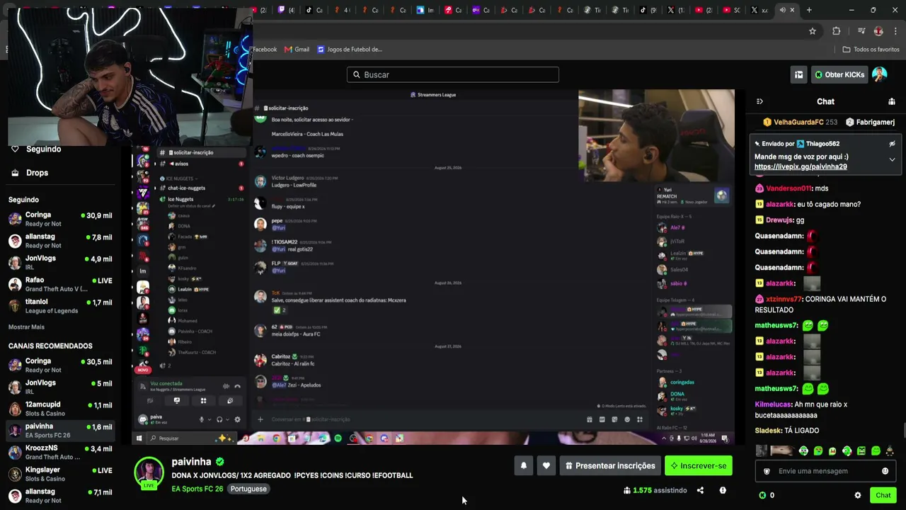906x510 pixels.
Task: Open Kingslayer recommended channel
Action: coord(60,474)
